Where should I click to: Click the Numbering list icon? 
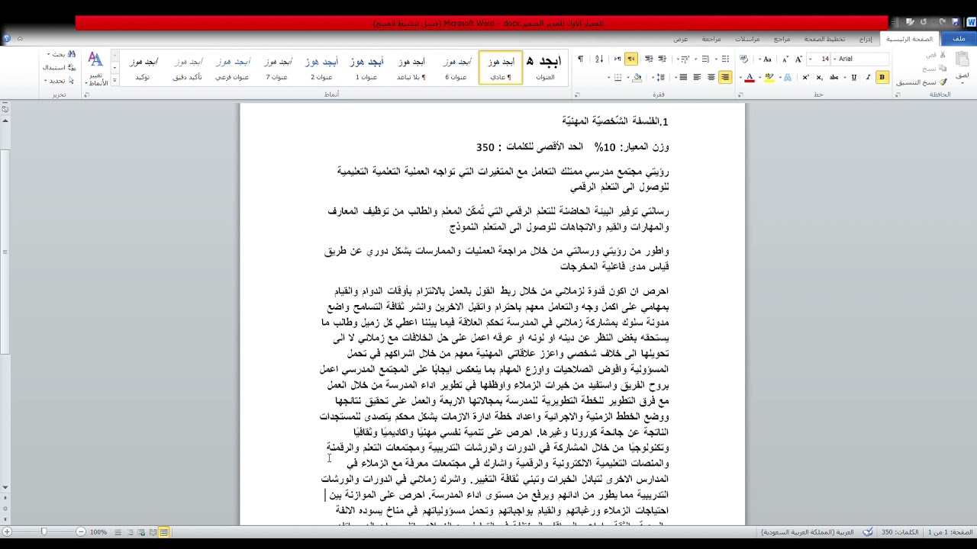pos(705,59)
